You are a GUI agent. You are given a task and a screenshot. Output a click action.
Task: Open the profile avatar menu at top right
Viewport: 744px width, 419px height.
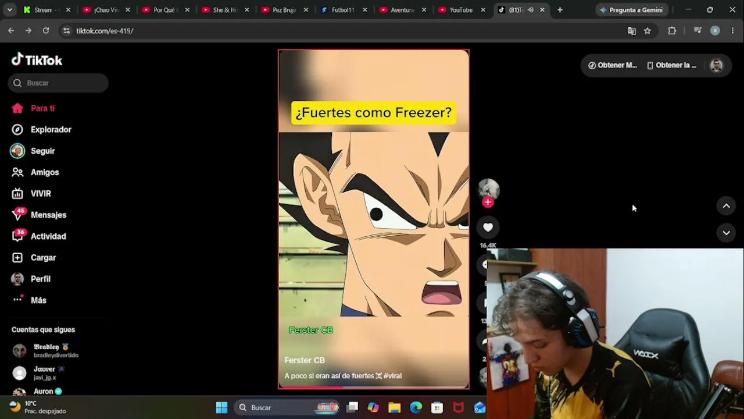(x=716, y=65)
